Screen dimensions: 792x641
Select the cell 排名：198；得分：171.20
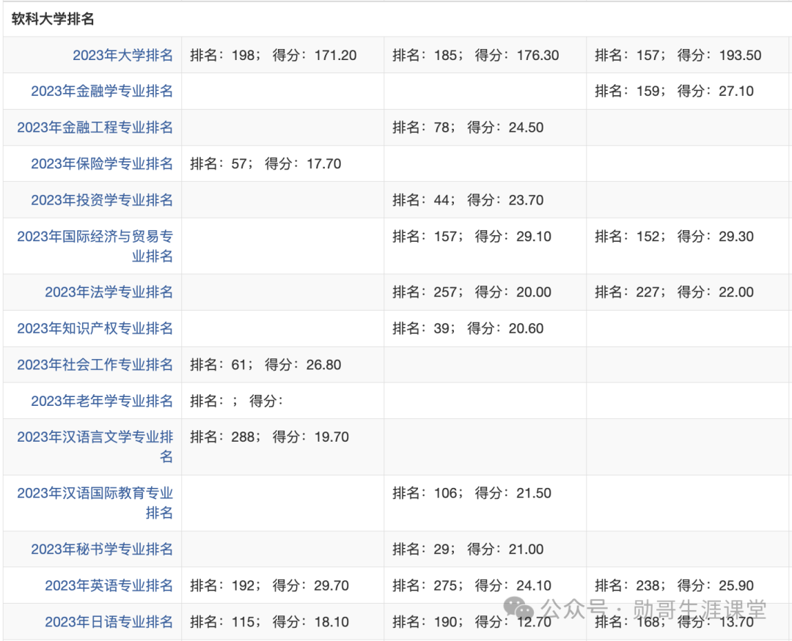[x=283, y=55]
